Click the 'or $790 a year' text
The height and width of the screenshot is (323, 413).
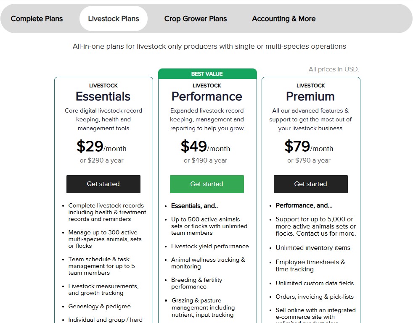(309, 160)
